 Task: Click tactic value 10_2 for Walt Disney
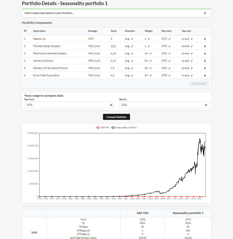coord(113,46)
